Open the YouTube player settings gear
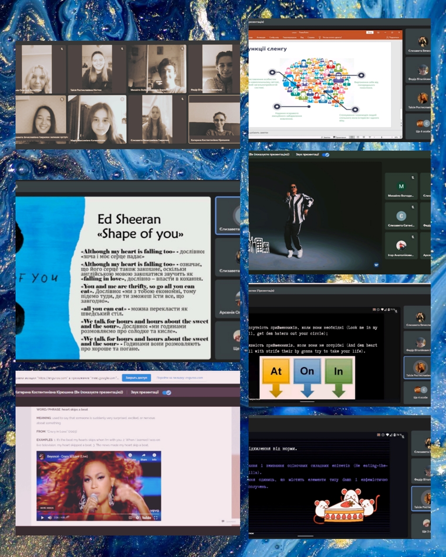 138,517
